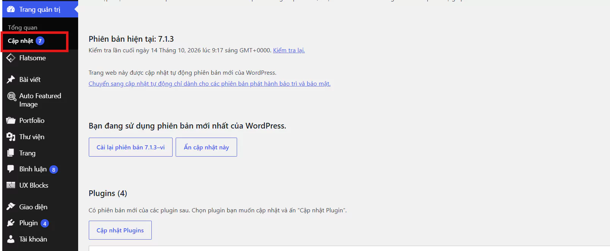The image size is (610, 251).
Task: Open the Tổng quan submenu item
Action: [23, 27]
